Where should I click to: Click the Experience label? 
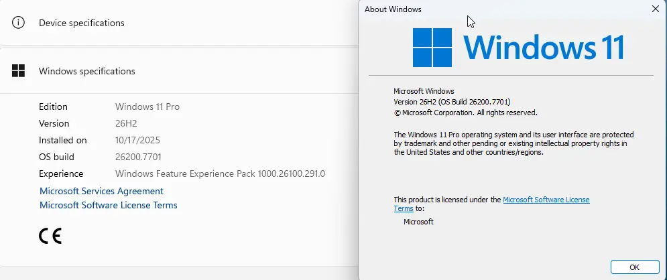coord(61,173)
